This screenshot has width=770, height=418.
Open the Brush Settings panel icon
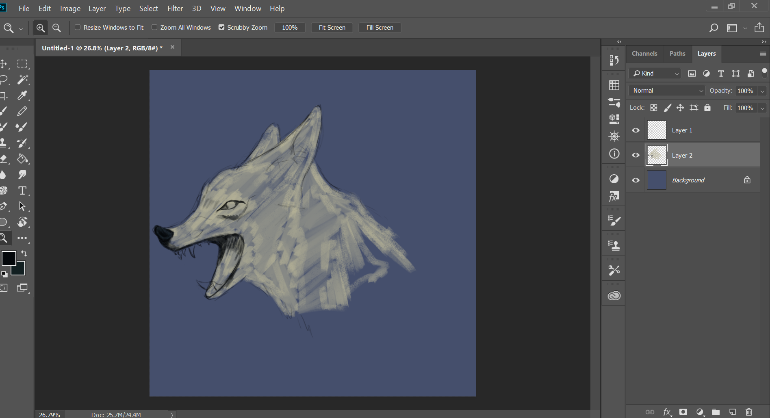[x=614, y=221]
